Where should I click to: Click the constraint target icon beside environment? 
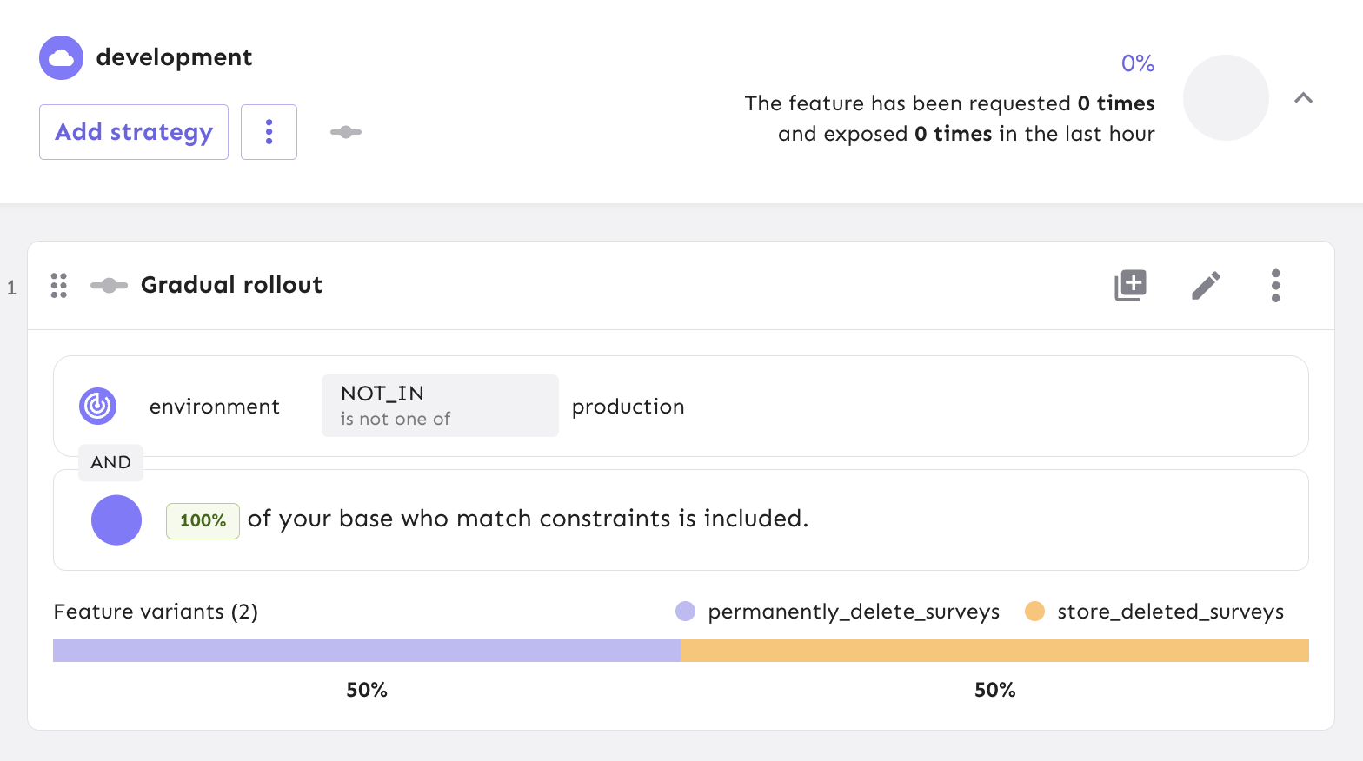pyautogui.click(x=97, y=406)
